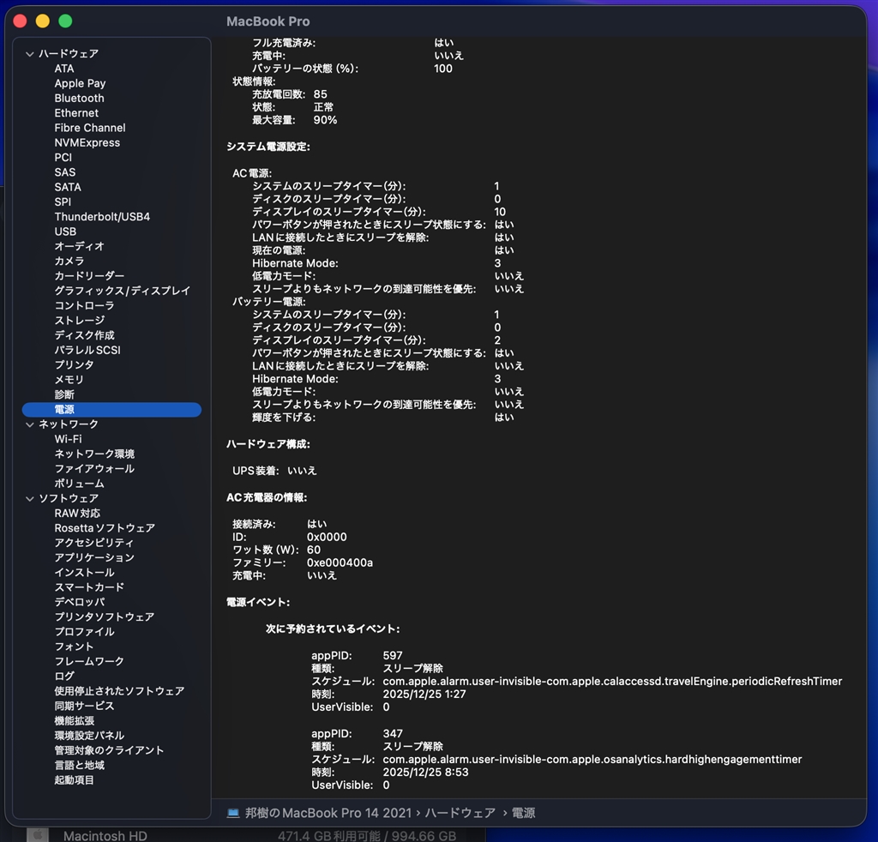
Task: Select the highlighted 電源 sidebar item
Action: coord(111,410)
